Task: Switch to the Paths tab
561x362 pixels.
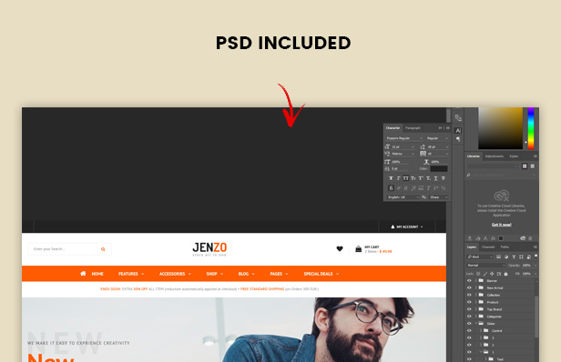Action: 505,246
